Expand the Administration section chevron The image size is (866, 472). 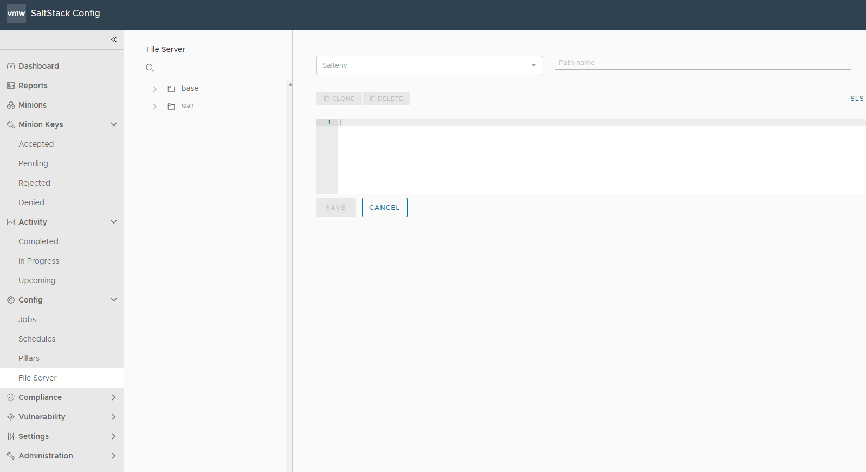pos(114,456)
